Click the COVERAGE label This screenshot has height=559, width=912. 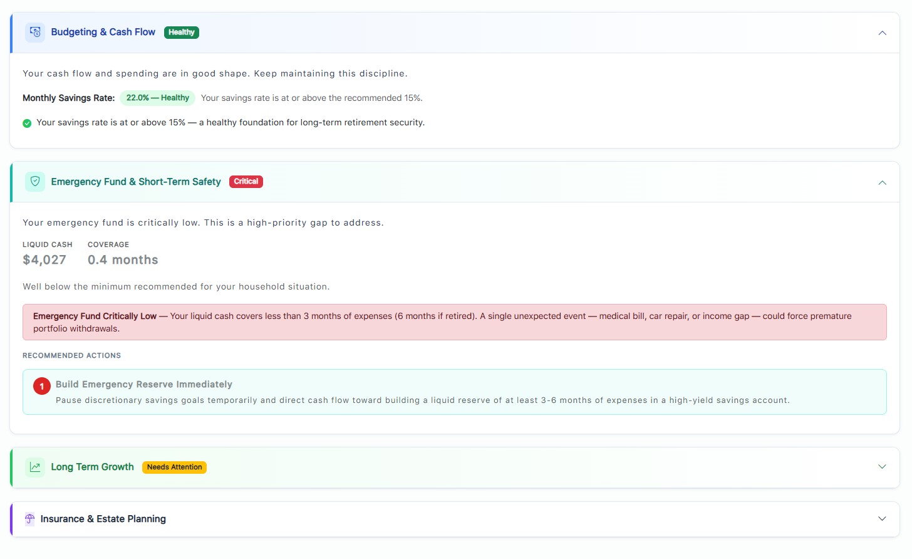(108, 244)
